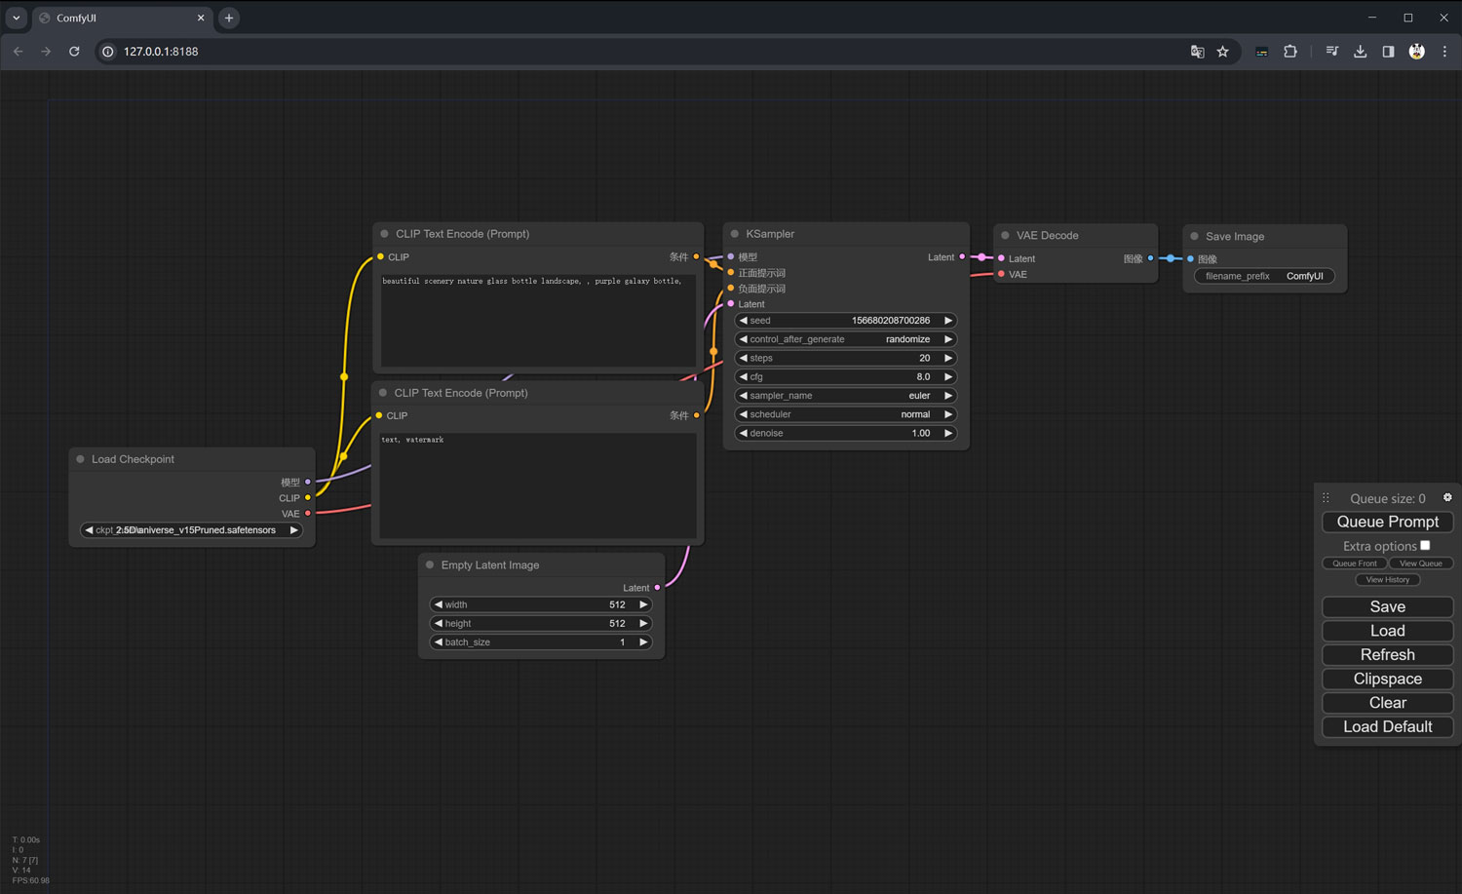
Task: Open View Queue
Action: pos(1421,564)
